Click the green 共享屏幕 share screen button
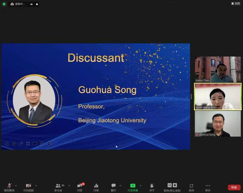 [133, 187]
